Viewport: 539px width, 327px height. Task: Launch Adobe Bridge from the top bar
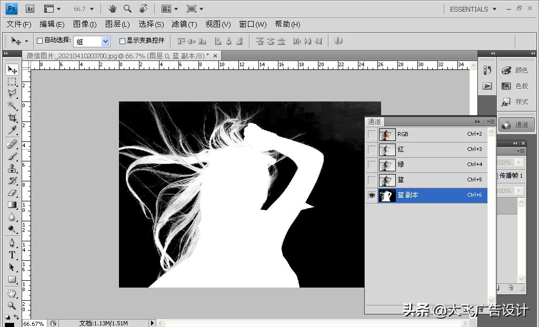(30, 9)
